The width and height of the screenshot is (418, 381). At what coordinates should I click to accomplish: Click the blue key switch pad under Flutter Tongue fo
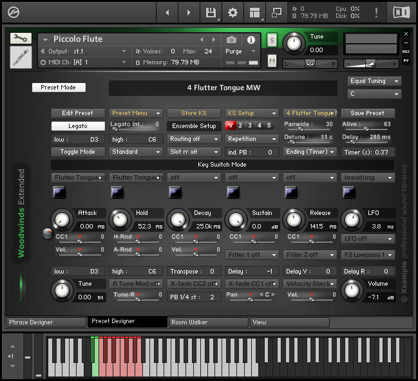[x=117, y=192]
